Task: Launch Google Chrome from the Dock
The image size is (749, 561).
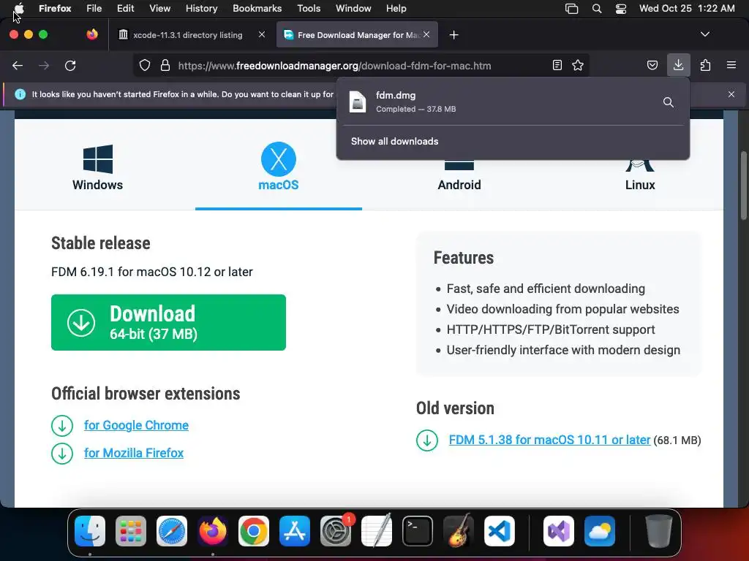Action: pyautogui.click(x=254, y=530)
